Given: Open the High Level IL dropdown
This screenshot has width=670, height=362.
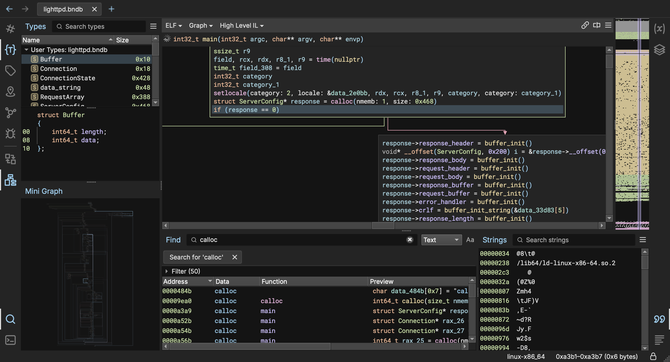Looking at the screenshot, I should pyautogui.click(x=242, y=26).
